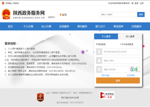The height and width of the screenshot is (107, 150).
Task: Click the checkmark icon in captcha field
Action: [99, 69]
